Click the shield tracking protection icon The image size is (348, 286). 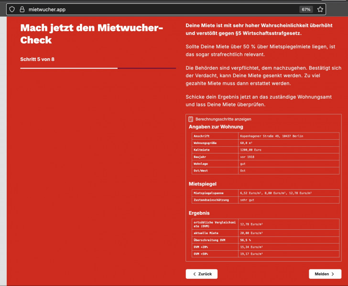coord(12,10)
